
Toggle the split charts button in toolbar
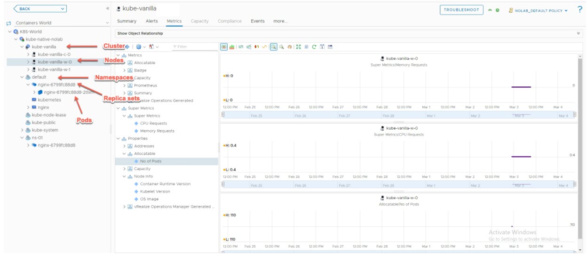tap(224, 47)
